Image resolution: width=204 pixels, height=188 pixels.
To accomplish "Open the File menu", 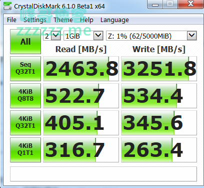I will pyautogui.click(x=11, y=20).
